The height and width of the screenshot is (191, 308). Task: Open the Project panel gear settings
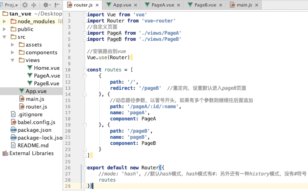[47, 5]
